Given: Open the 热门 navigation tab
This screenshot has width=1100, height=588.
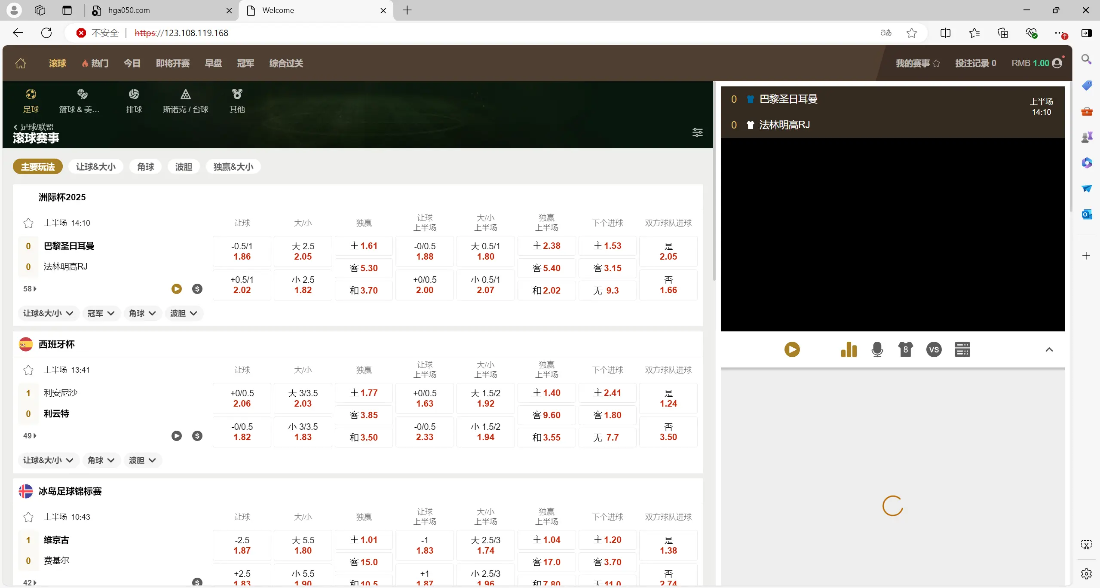Looking at the screenshot, I should point(95,63).
